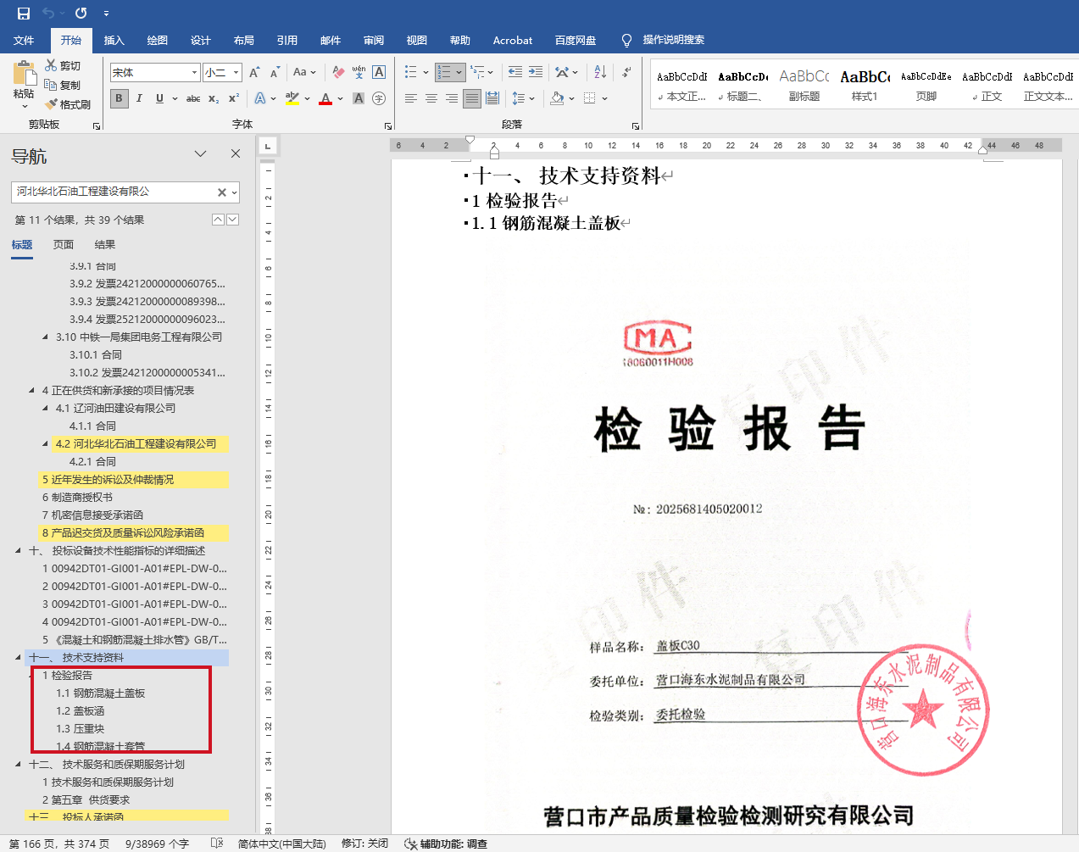The width and height of the screenshot is (1079, 852).
Task: Toggle bold formatting
Action: 119,98
